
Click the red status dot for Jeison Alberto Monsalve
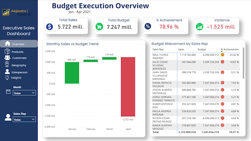[222, 90]
